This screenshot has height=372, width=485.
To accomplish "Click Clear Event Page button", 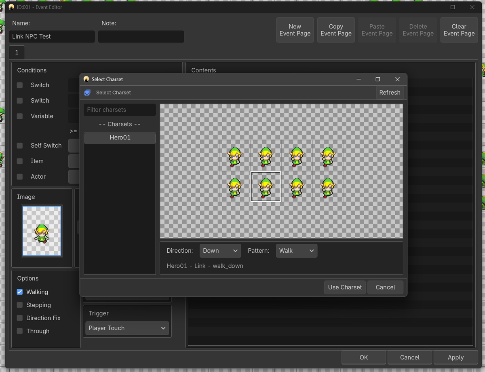I will (459, 30).
